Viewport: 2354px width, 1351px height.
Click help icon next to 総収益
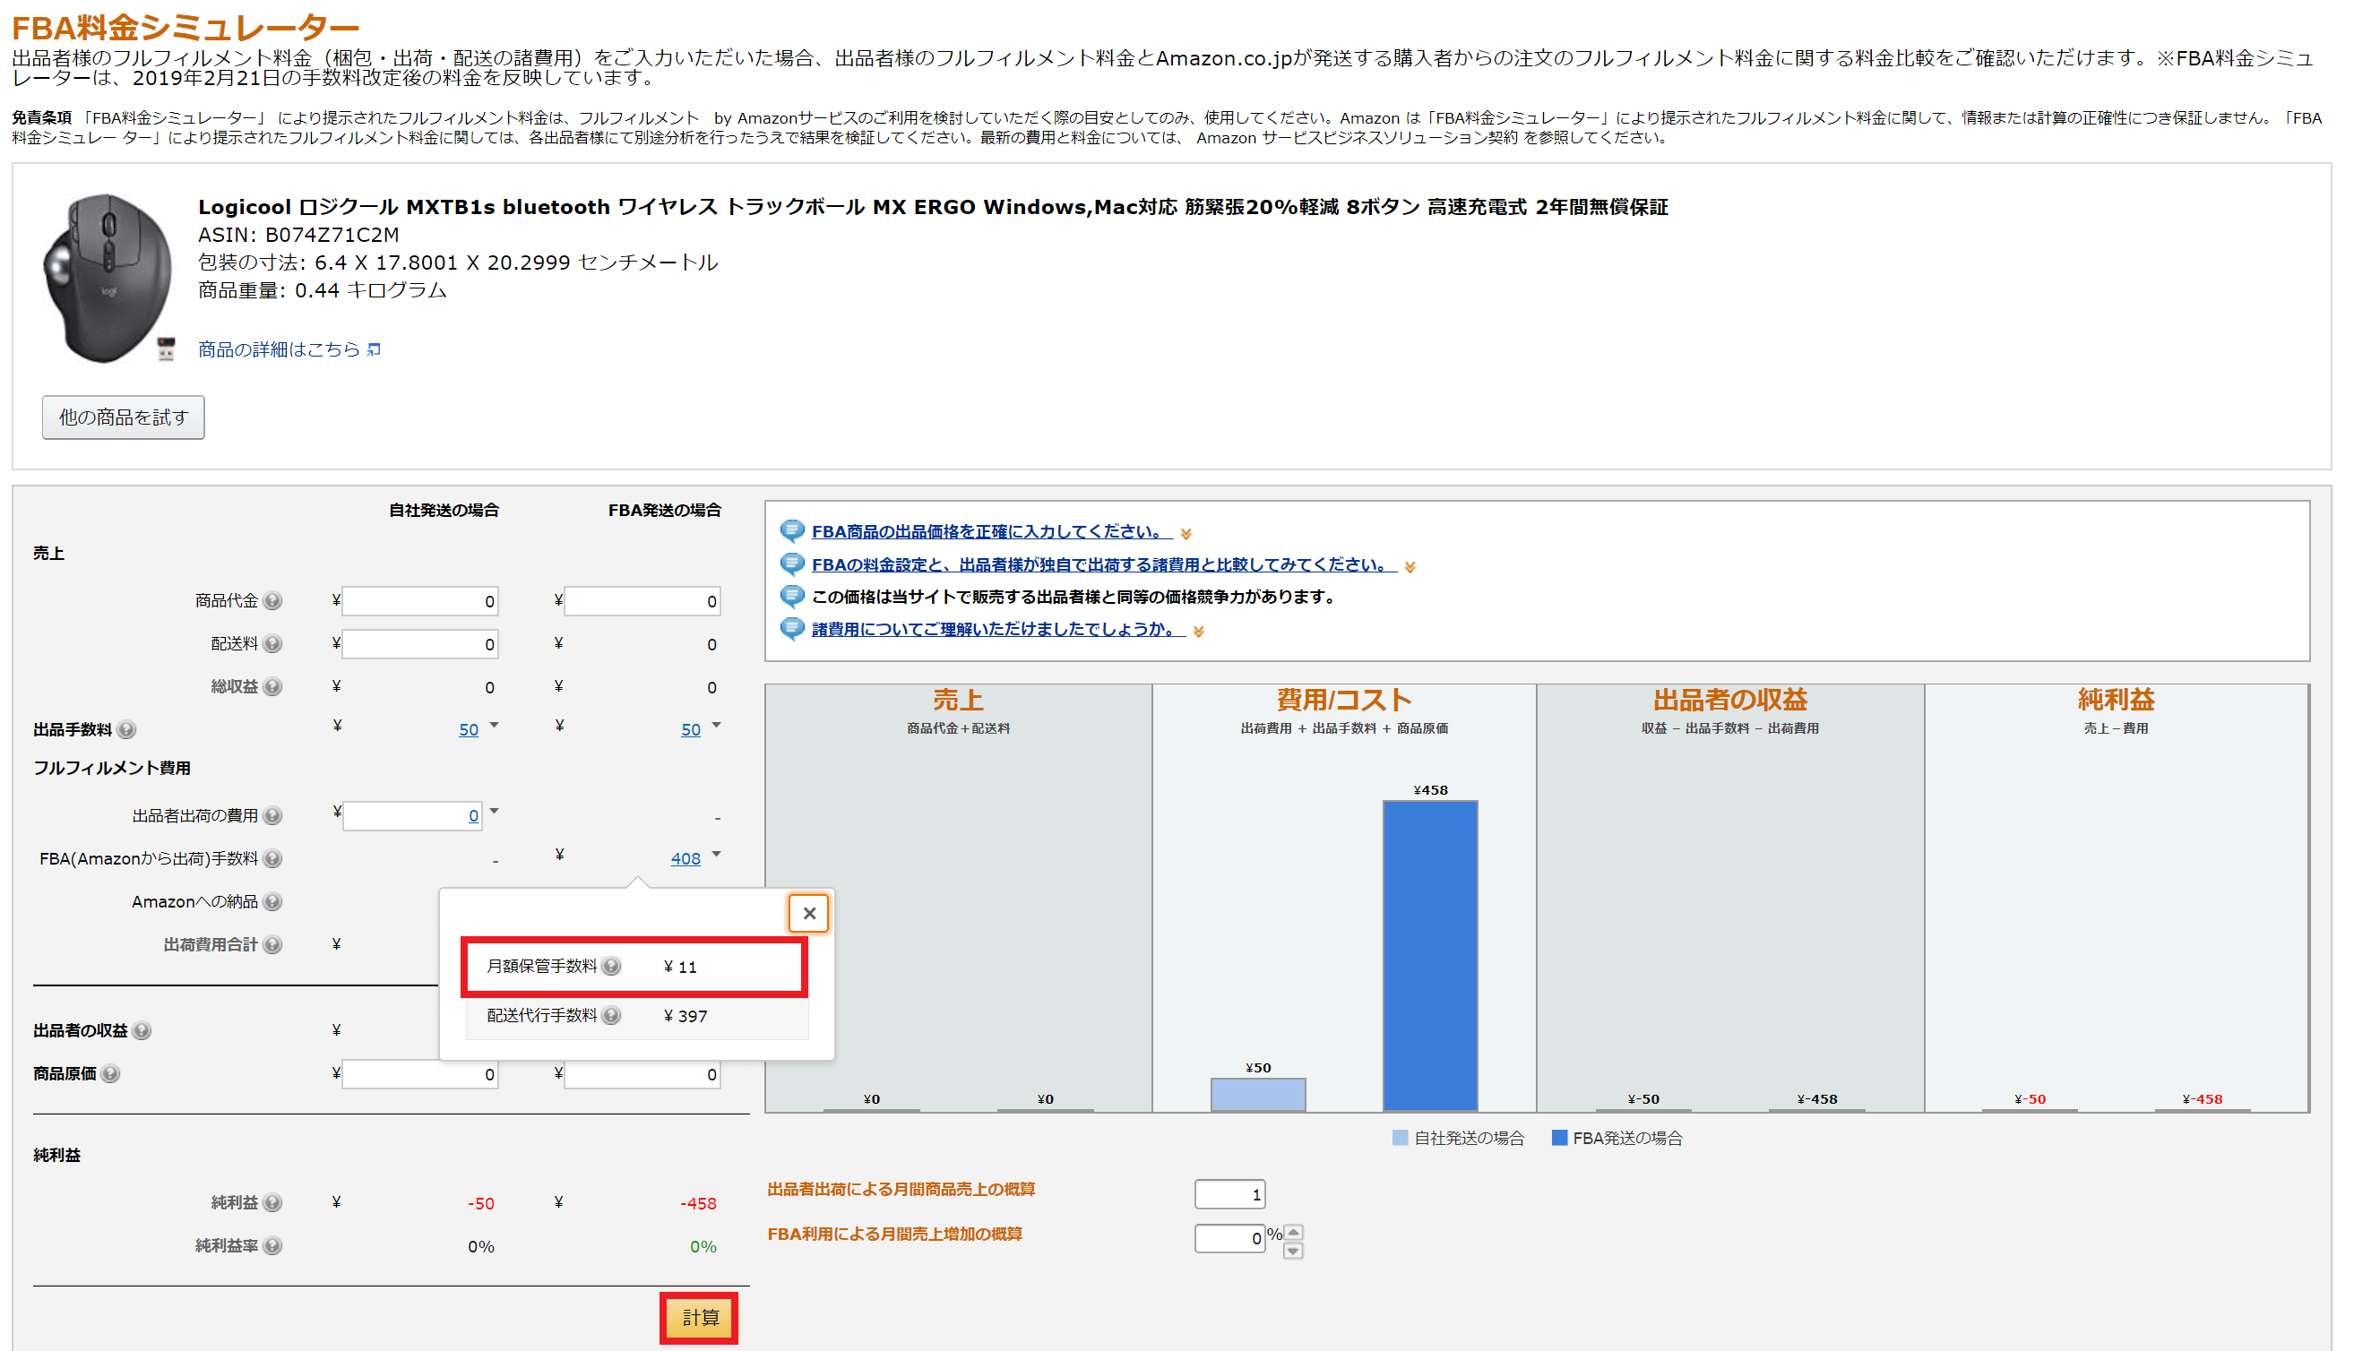(x=272, y=687)
